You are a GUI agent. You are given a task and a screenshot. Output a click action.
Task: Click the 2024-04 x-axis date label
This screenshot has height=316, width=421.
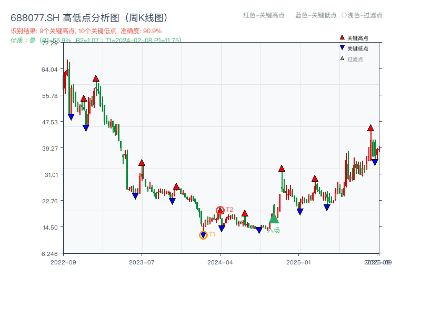click(x=220, y=261)
